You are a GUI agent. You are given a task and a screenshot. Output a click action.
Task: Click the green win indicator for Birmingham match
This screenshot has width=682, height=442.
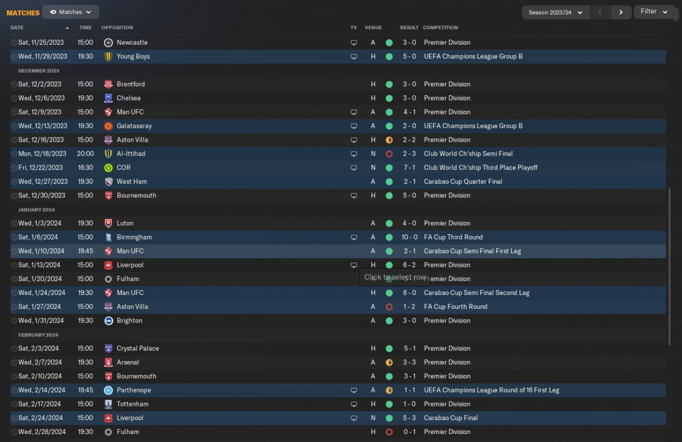[x=389, y=238]
